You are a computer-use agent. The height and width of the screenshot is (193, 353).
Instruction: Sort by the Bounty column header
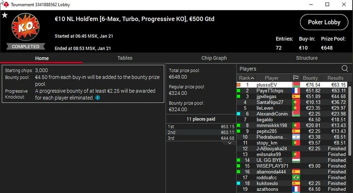pyautogui.click(x=310, y=78)
